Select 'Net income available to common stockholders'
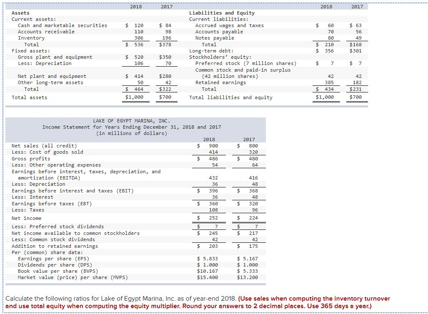428x314 pixels. (x=75, y=233)
